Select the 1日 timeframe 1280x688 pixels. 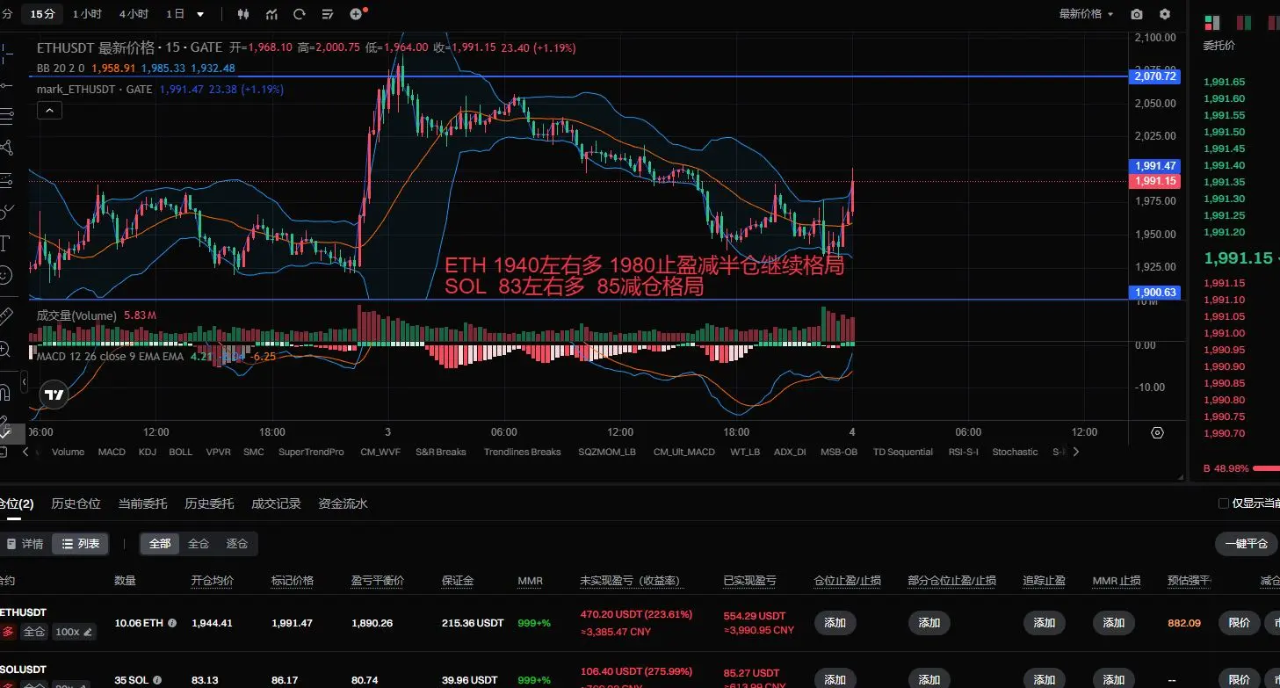pyautogui.click(x=175, y=14)
